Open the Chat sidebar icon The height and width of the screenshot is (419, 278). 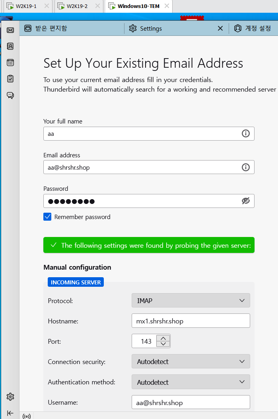point(10,96)
